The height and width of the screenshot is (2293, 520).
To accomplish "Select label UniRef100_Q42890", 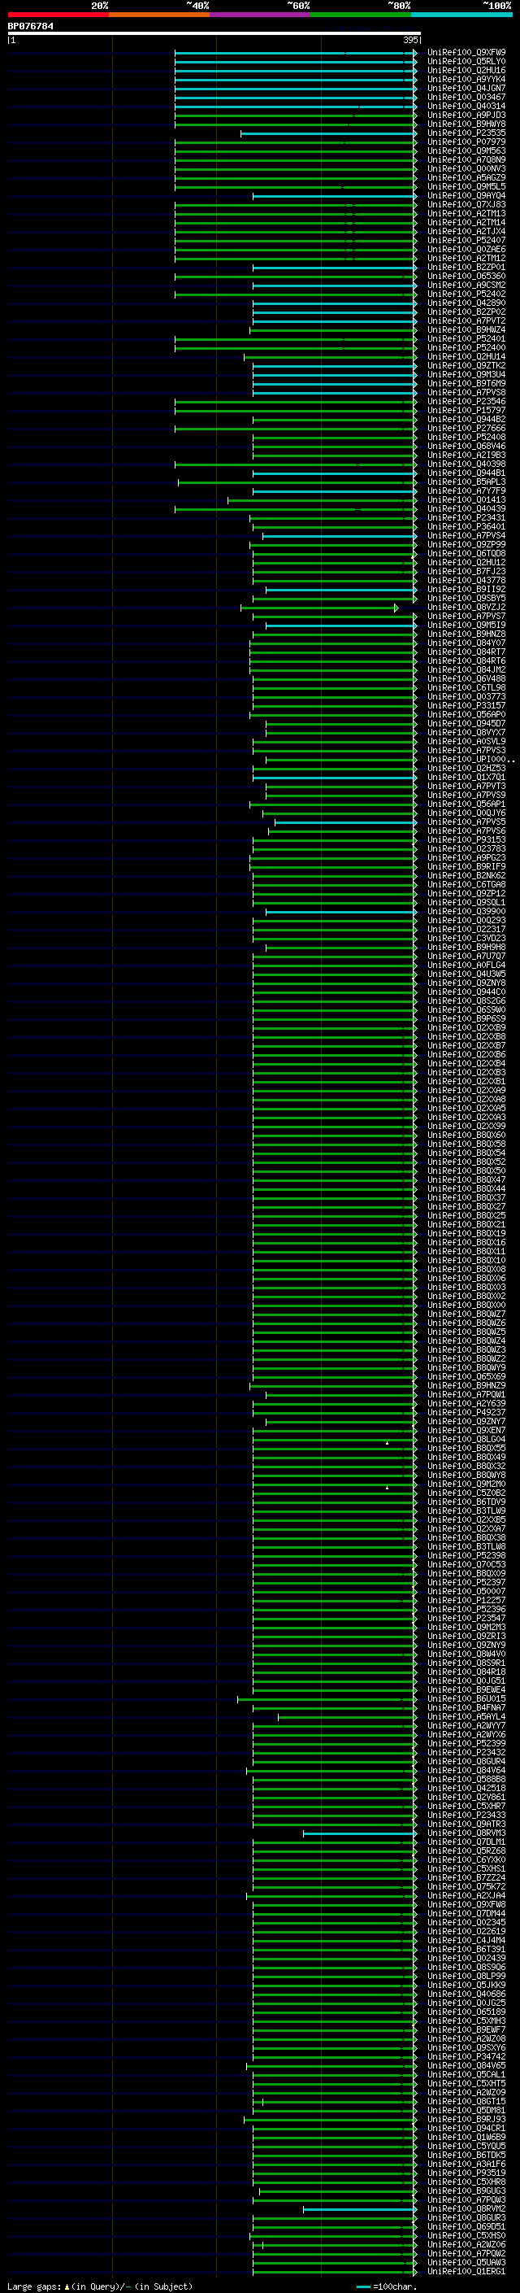I will click(466, 303).
